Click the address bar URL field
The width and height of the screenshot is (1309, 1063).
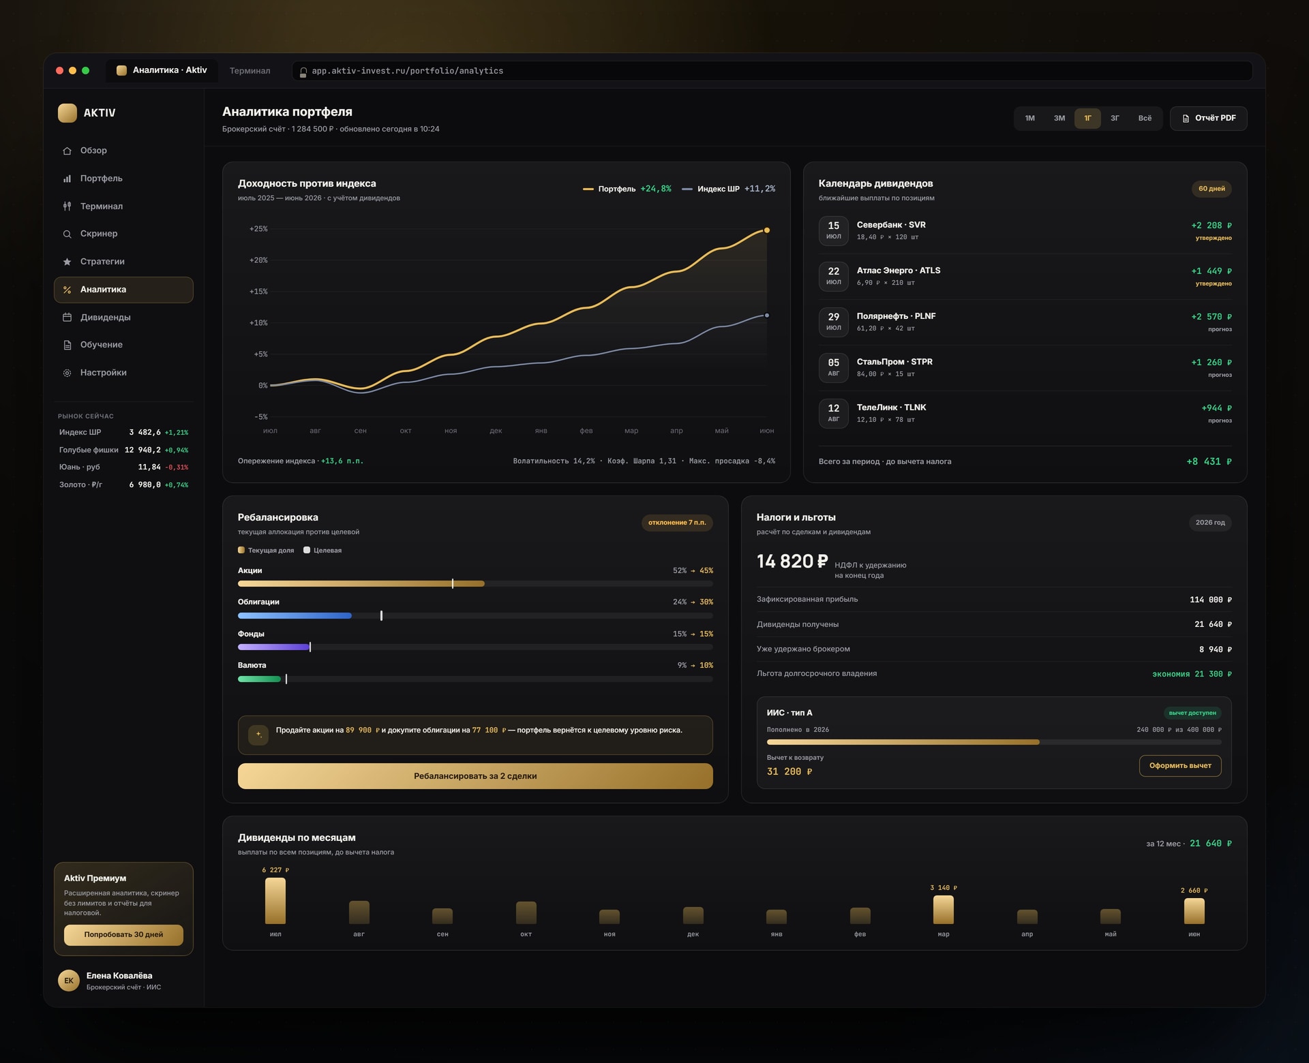tap(772, 71)
